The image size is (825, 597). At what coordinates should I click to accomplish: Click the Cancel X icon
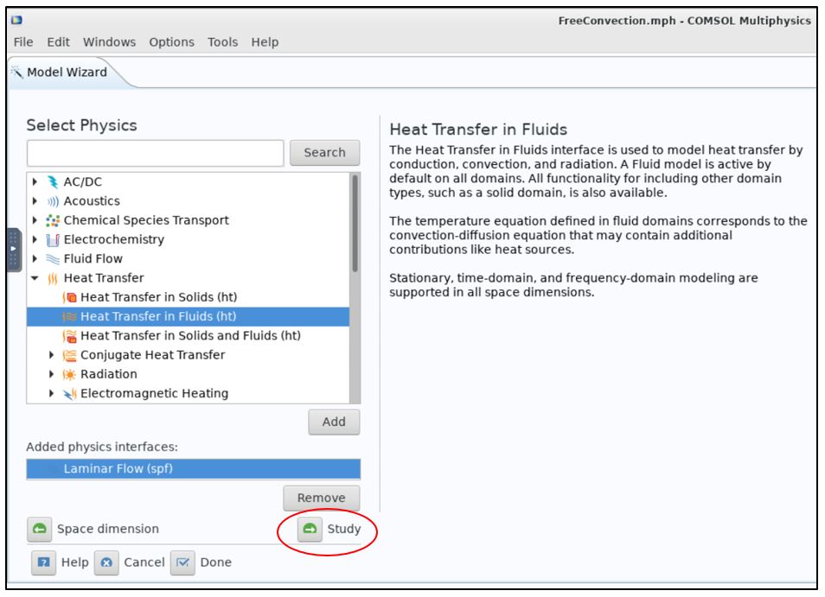pos(106,562)
